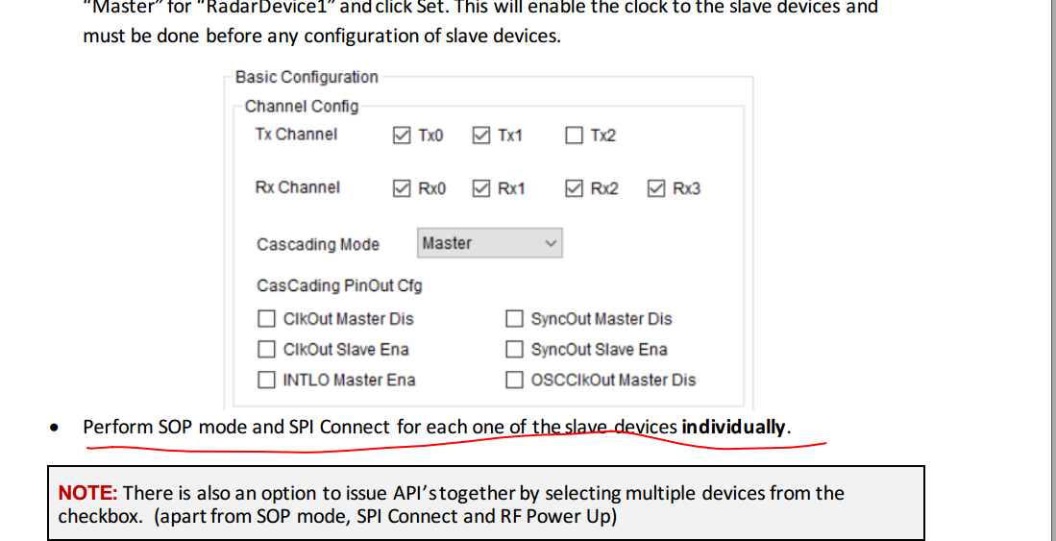1056x541 pixels.
Task: Click the Cascading Mode dropdown arrow
Action: click(x=551, y=243)
